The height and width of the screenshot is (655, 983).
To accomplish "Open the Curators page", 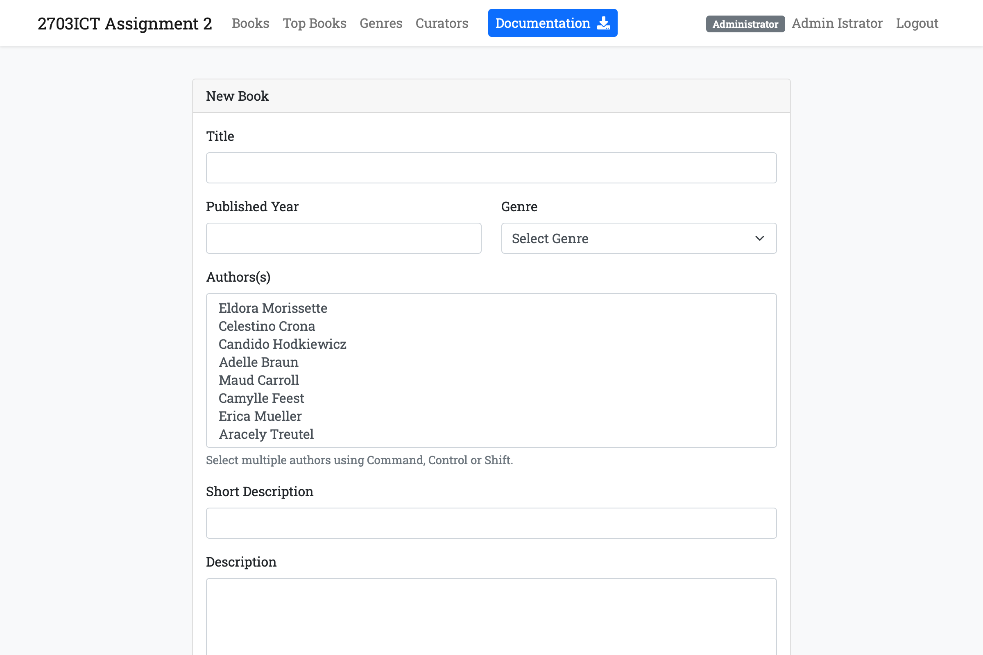I will [442, 23].
